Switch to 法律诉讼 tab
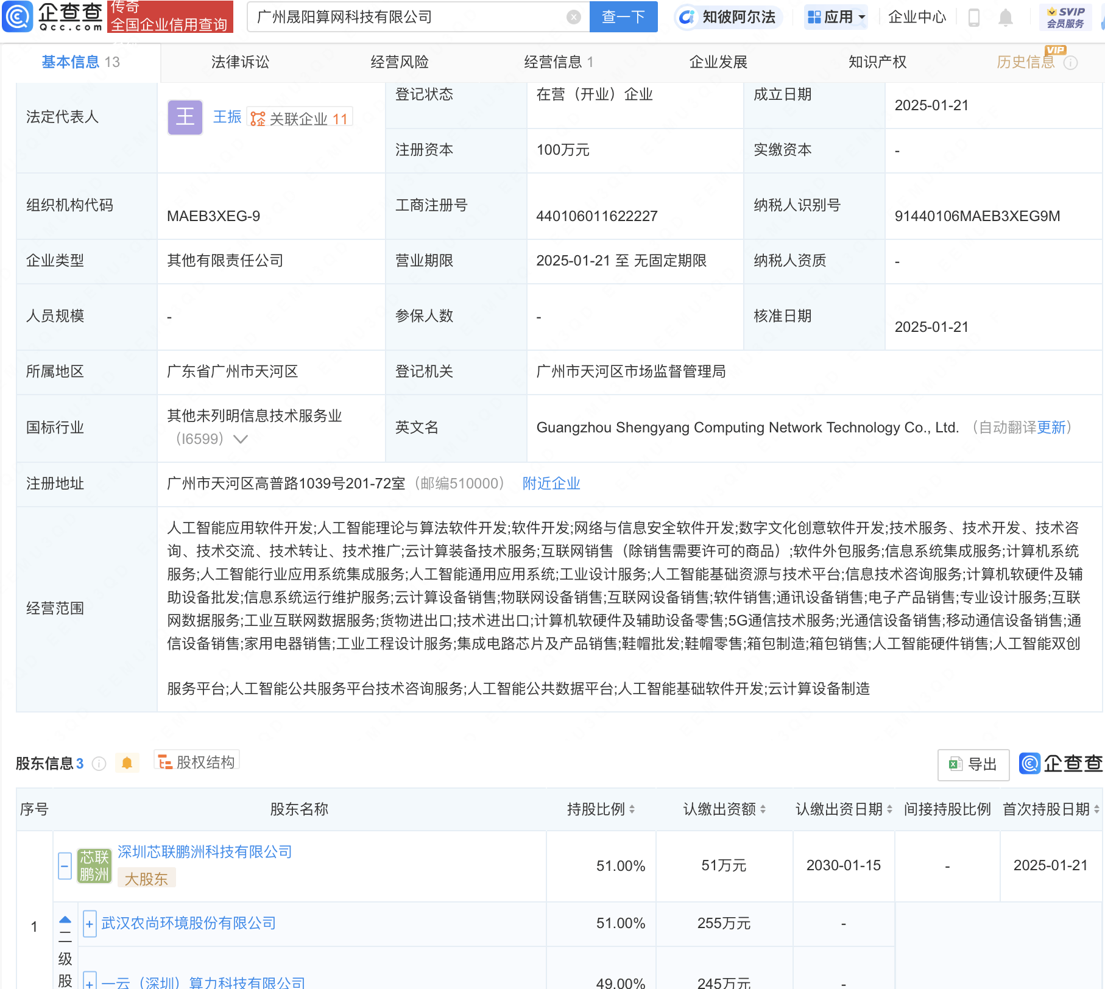The width and height of the screenshot is (1105, 989). [x=240, y=62]
